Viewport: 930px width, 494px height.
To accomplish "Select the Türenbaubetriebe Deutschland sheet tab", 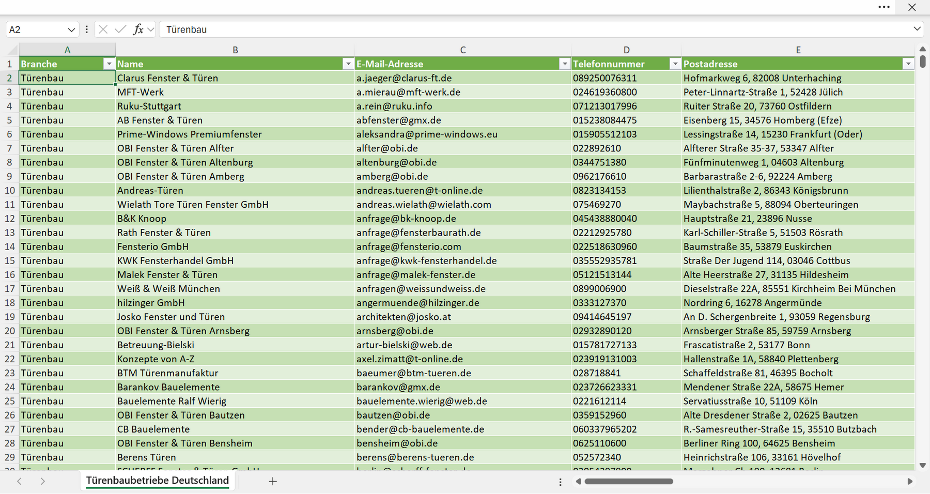I will tap(158, 481).
